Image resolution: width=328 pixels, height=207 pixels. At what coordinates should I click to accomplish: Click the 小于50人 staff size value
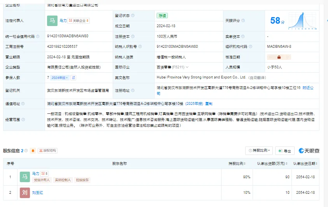pos(274,67)
